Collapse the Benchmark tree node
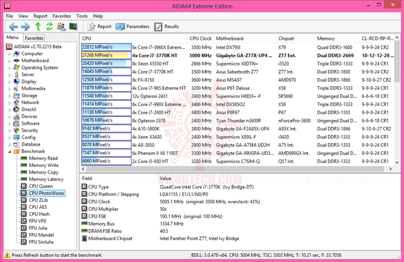The width and height of the screenshot is (404, 262). pyautogui.click(x=10, y=152)
